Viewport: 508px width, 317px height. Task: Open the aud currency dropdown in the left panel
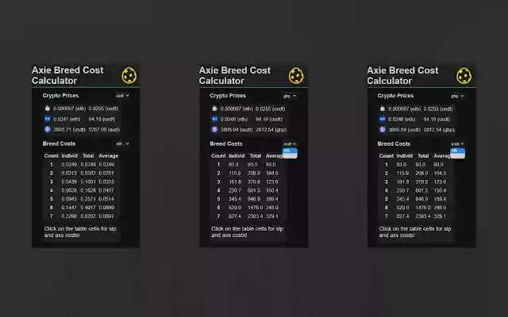click(123, 96)
